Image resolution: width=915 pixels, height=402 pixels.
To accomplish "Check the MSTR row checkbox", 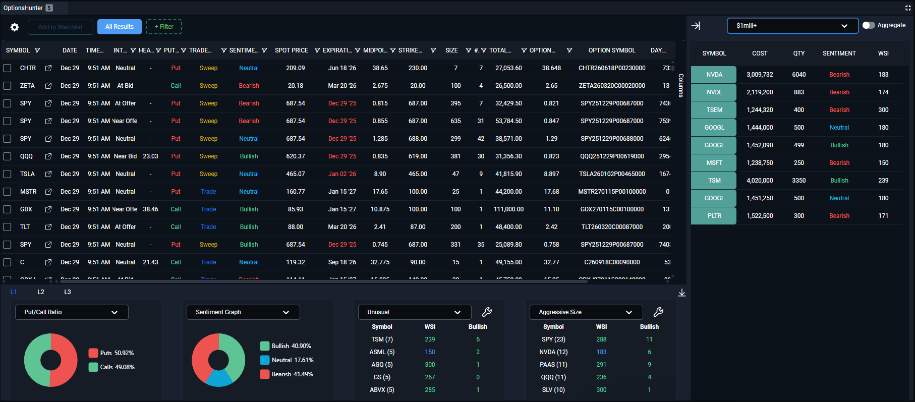I will 7,192.
